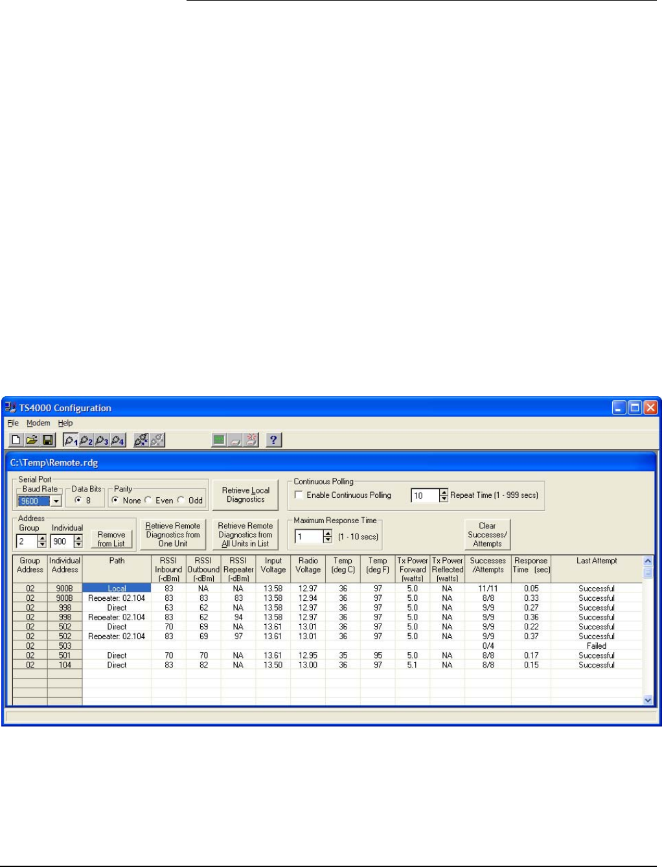662x867 pixels.
Task: Click the table scrollbar up arrow
Action: pos(648,561)
